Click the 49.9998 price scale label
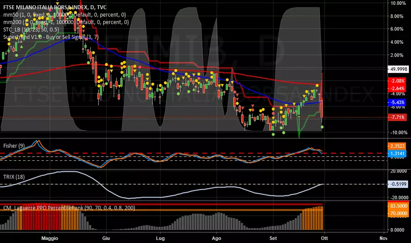 [x=398, y=69]
